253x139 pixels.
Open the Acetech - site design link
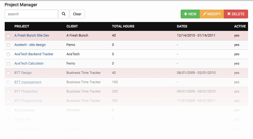30,45
